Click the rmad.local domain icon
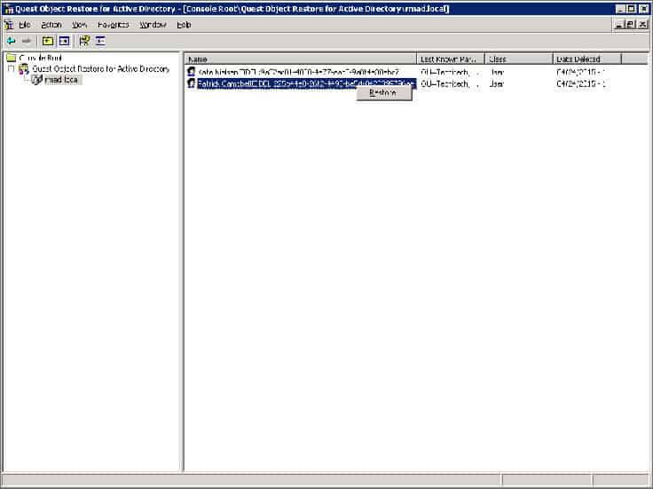 pyautogui.click(x=36, y=79)
